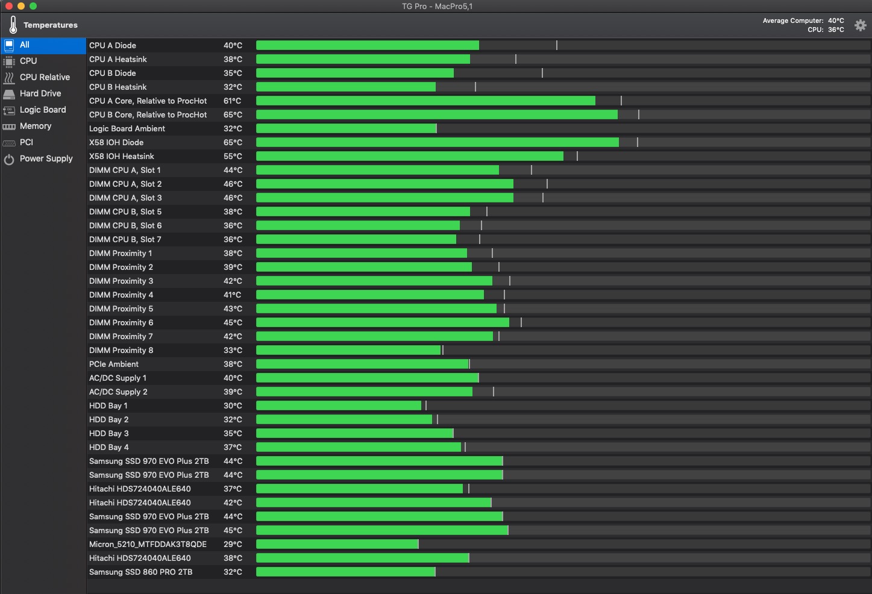Select the Memory module icon

pyautogui.click(x=9, y=127)
